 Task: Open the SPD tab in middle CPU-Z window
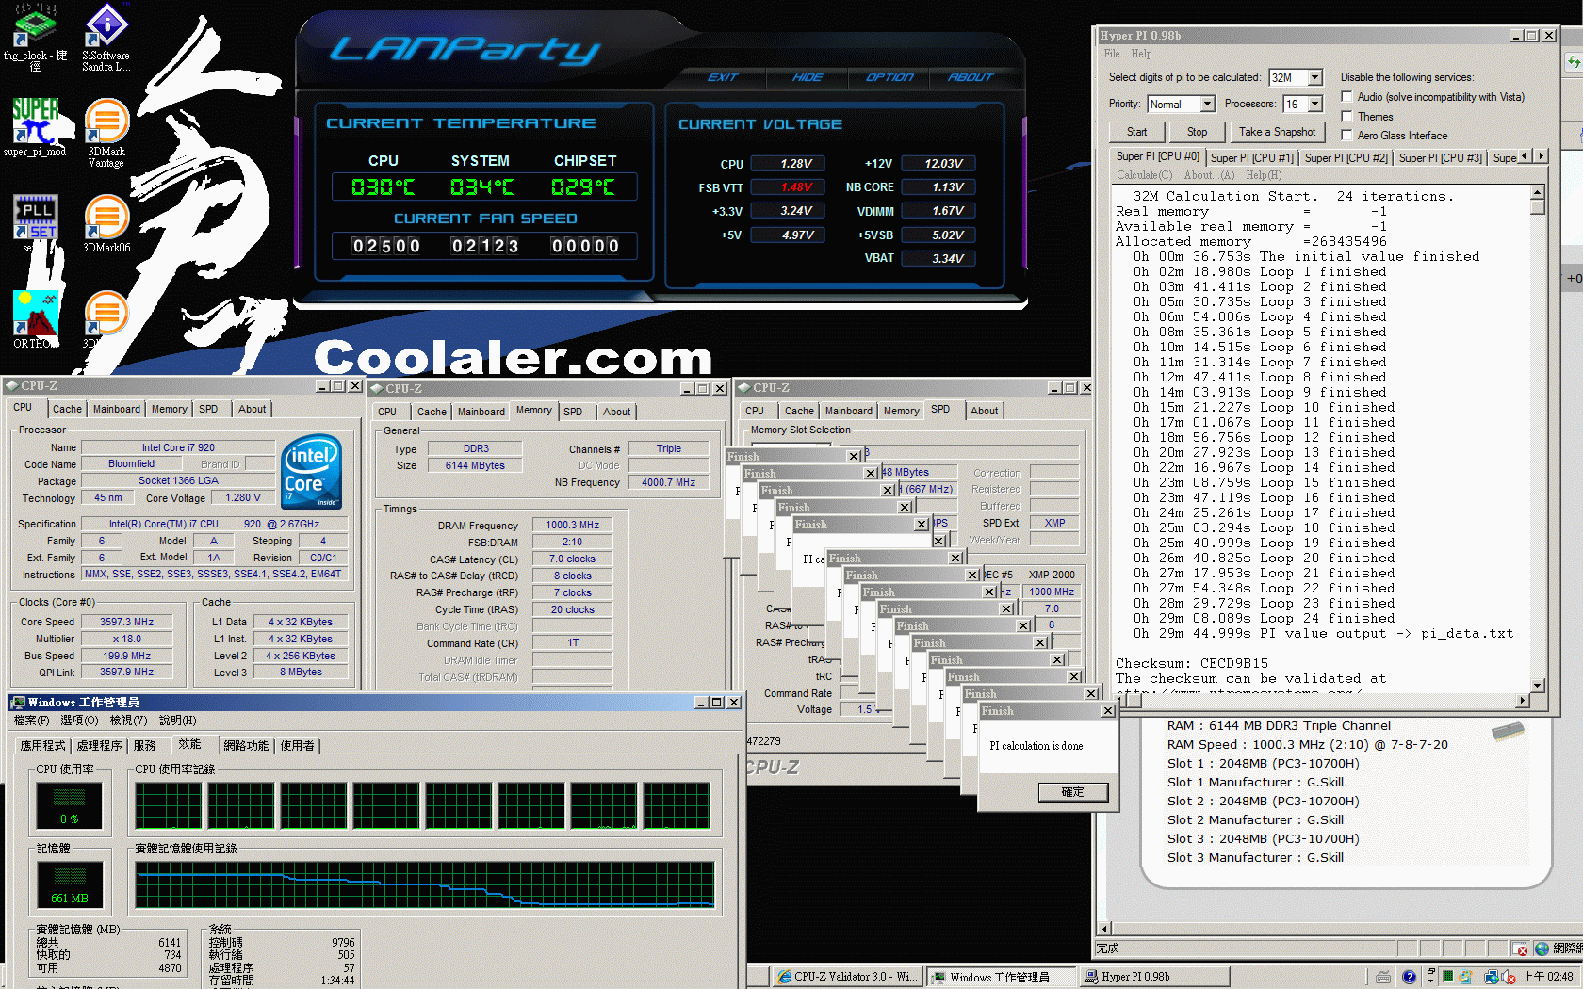(x=573, y=412)
